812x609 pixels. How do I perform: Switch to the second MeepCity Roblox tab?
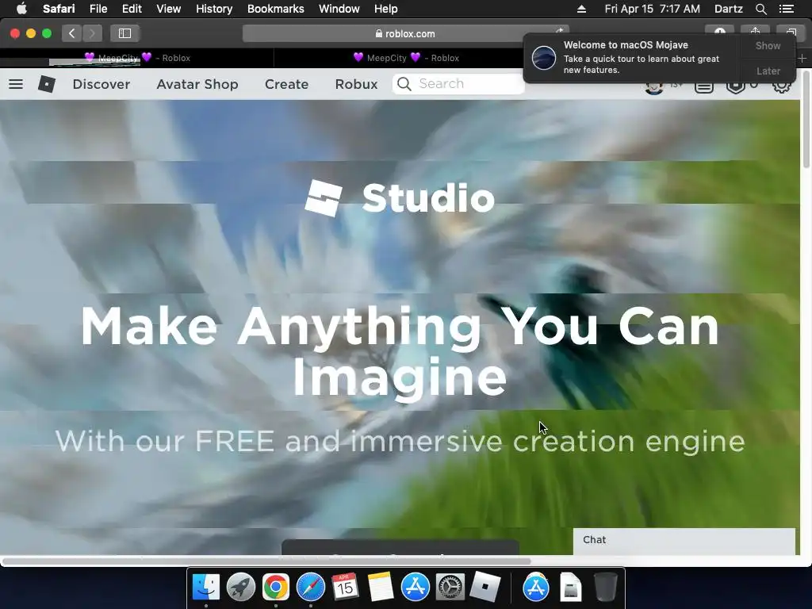[x=406, y=58]
